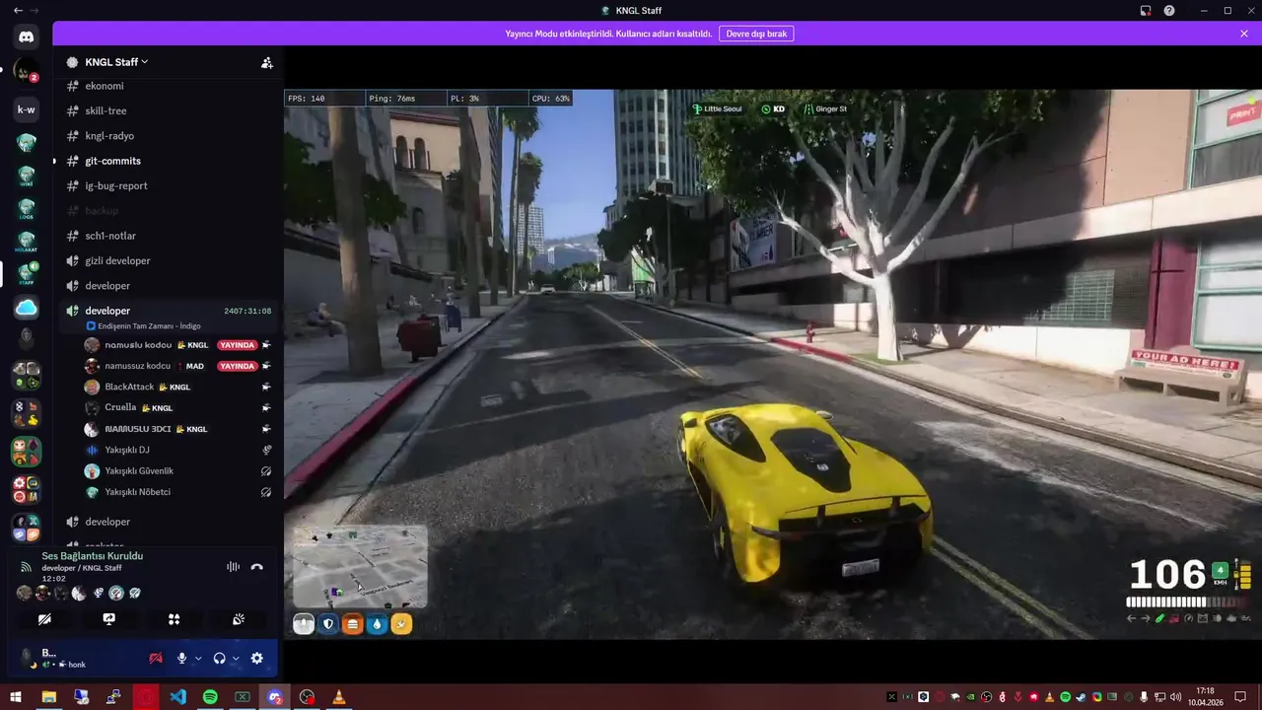1262x710 pixels.
Task: Open Discord user settings gear
Action: [x=256, y=658]
